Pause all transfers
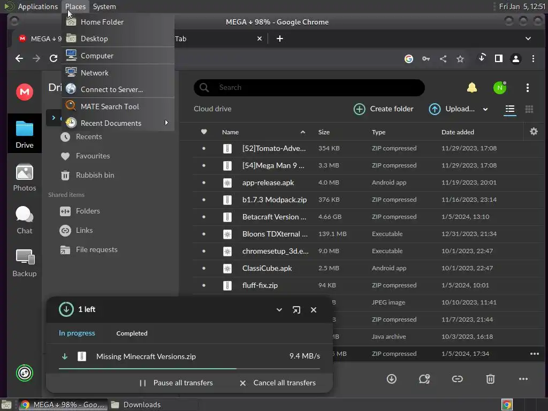The width and height of the screenshot is (548, 411). tap(176, 383)
